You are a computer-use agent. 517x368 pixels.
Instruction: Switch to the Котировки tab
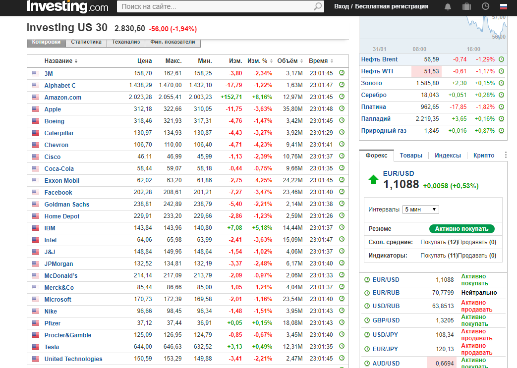(46, 42)
